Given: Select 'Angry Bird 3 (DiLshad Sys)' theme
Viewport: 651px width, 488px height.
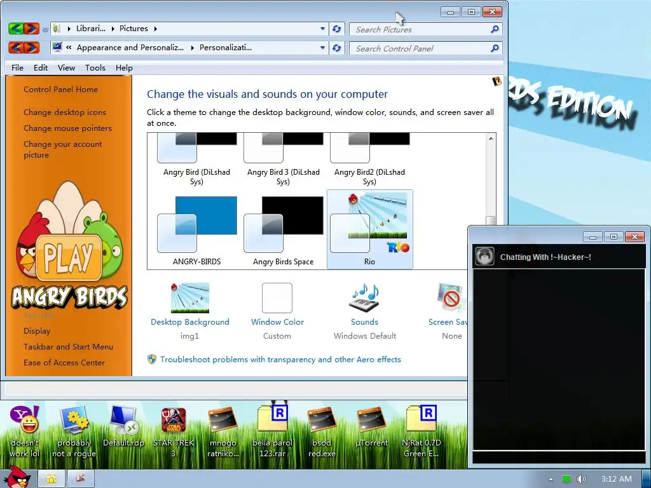Looking at the screenshot, I should pos(283,159).
